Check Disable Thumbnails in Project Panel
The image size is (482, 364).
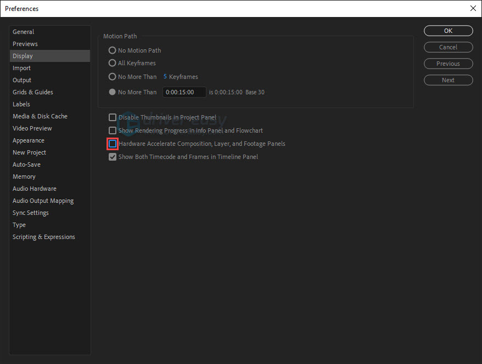tap(113, 117)
